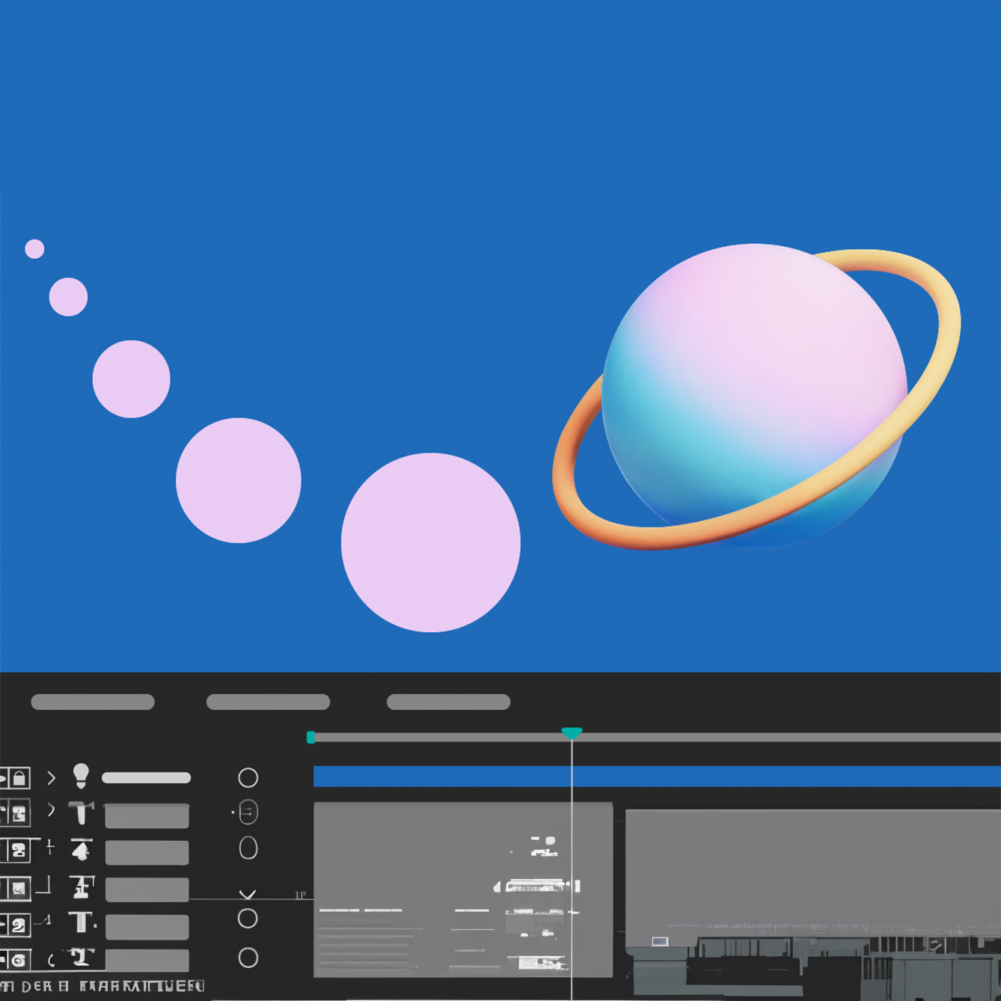Select the second tab pill above the timeline
The image size is (1001, 1001).
point(268,702)
